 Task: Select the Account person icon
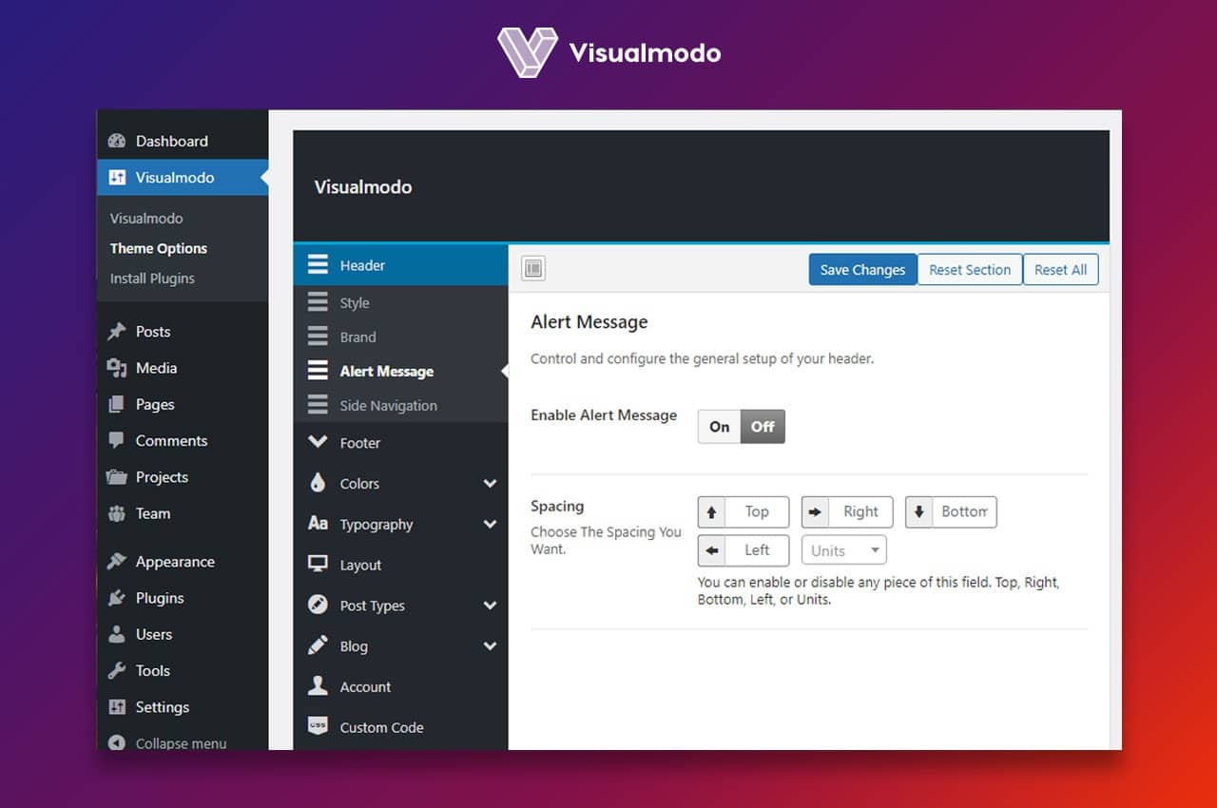click(319, 686)
